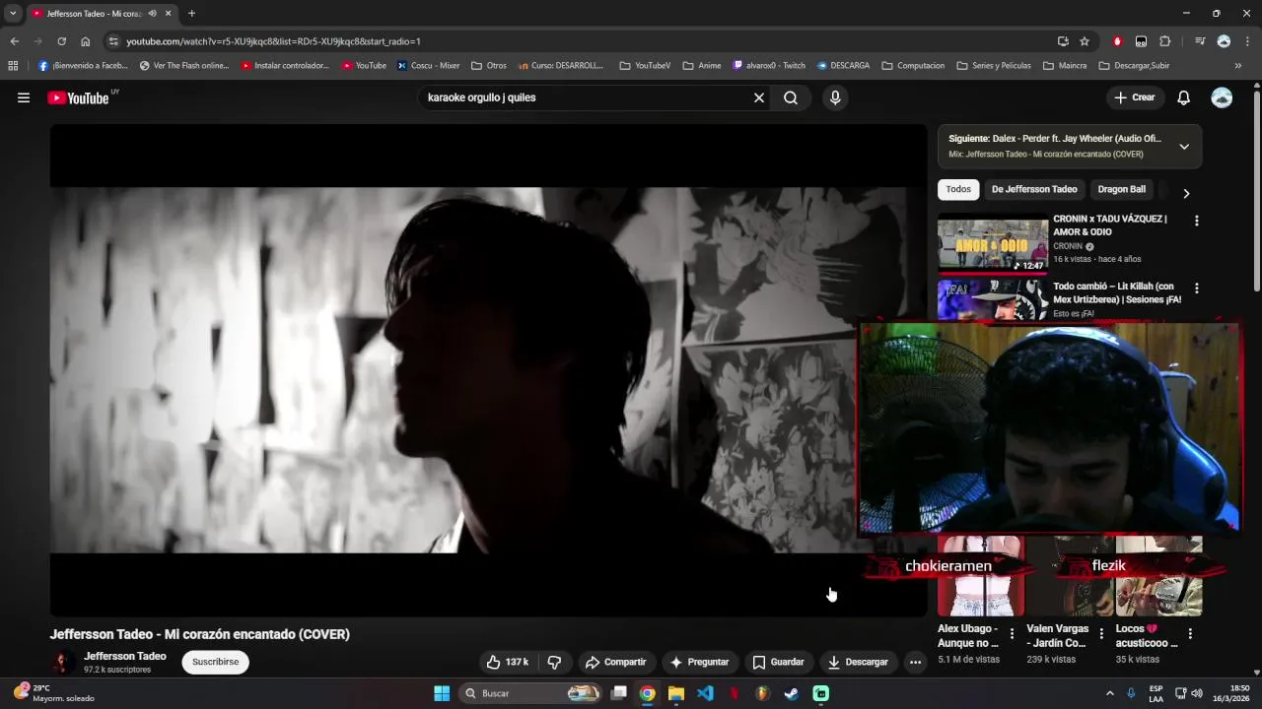This screenshot has width=1262, height=709.
Task: Dislike the video with thumbs down
Action: coord(554,662)
